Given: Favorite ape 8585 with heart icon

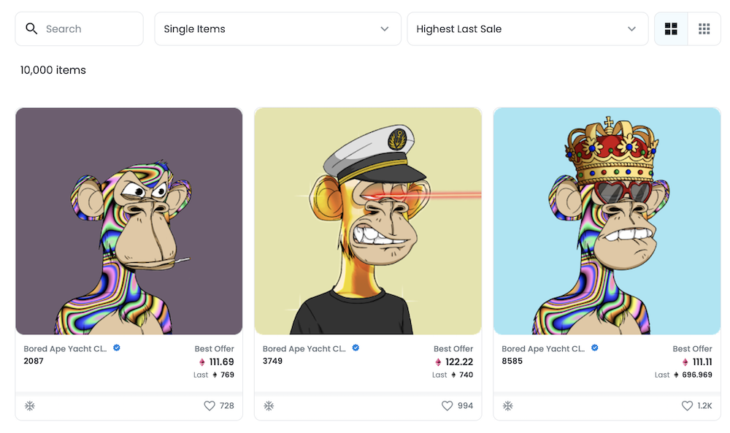Looking at the screenshot, I should pyautogui.click(x=687, y=406).
